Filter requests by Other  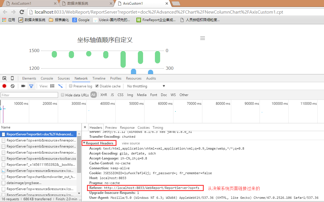(184, 95)
